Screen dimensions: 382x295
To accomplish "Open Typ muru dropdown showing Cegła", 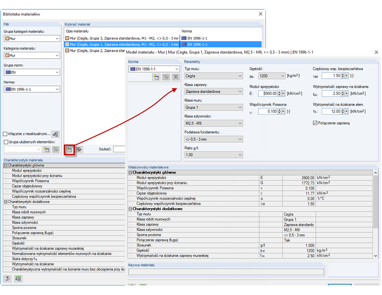I will pos(214,76).
